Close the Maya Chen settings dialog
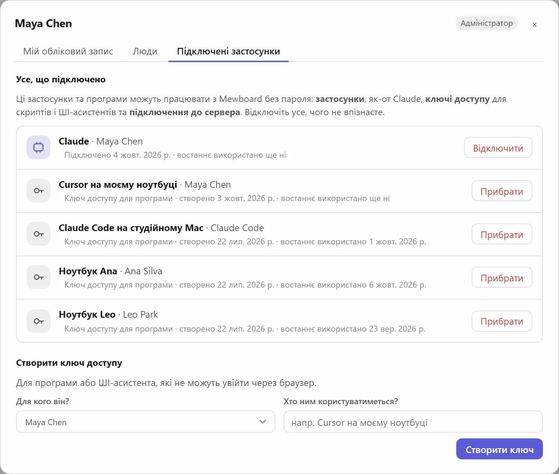The height and width of the screenshot is (474, 559). [534, 24]
